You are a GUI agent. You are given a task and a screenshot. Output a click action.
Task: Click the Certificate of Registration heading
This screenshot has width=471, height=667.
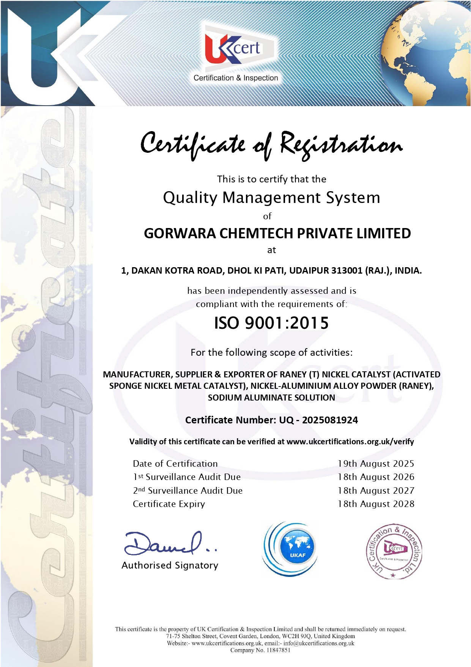(x=271, y=145)
